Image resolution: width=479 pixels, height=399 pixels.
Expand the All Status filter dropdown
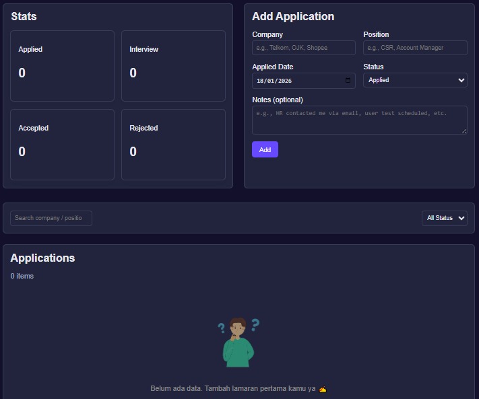[x=445, y=218]
